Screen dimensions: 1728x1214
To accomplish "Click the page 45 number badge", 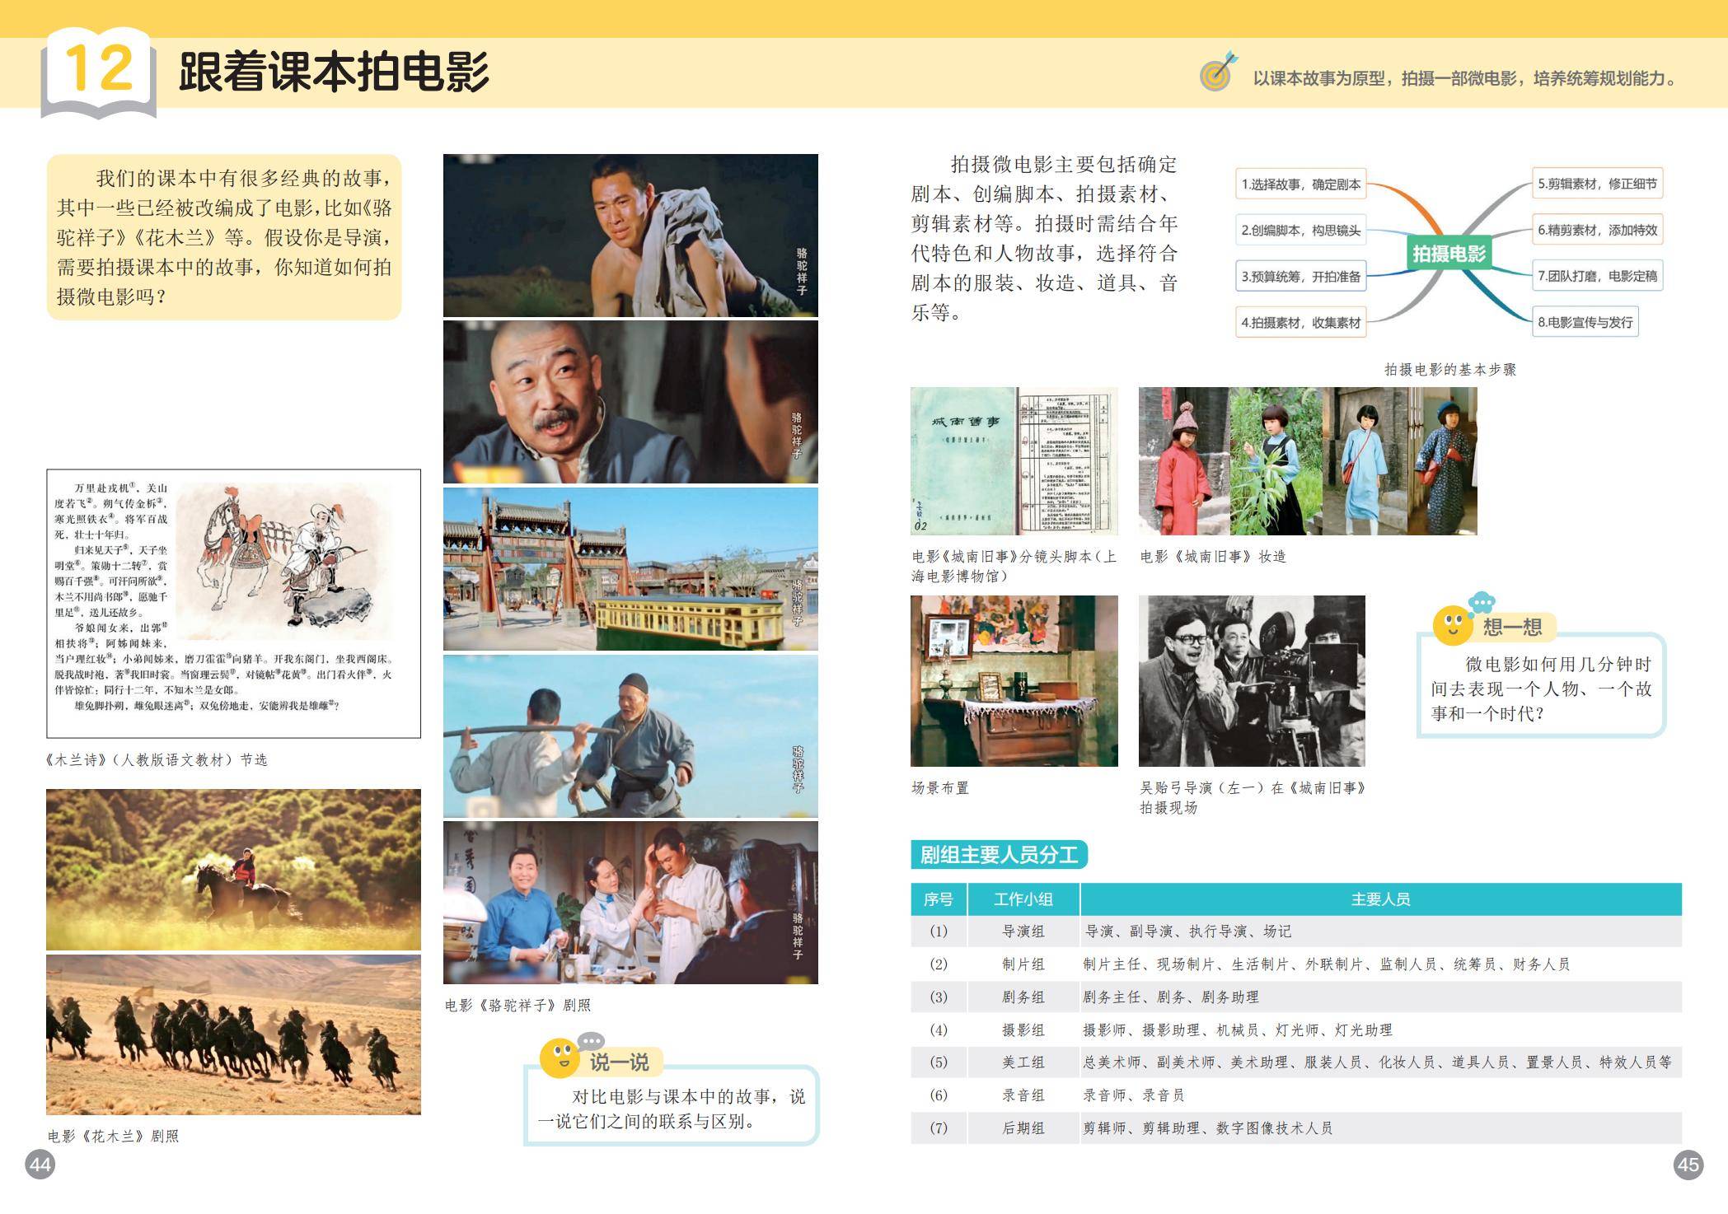I will tap(1688, 1165).
